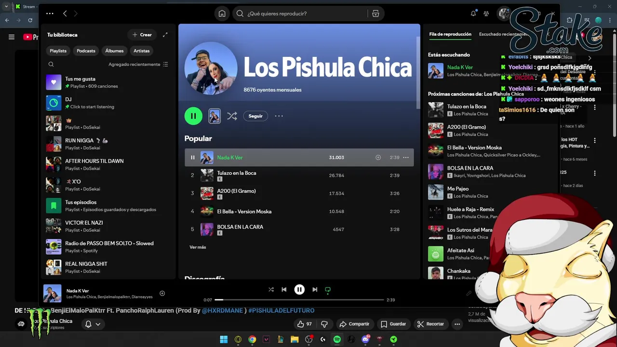This screenshot has width=617, height=347.
Task: Seek on the playback progress bar
Action: 299,300
